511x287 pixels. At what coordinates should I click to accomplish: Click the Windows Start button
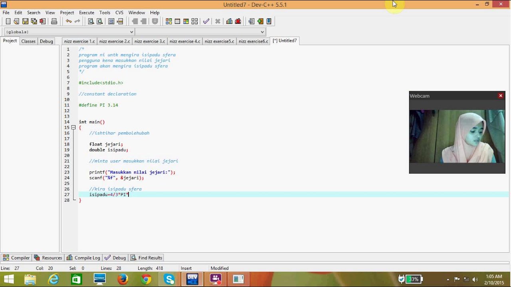coord(8,279)
